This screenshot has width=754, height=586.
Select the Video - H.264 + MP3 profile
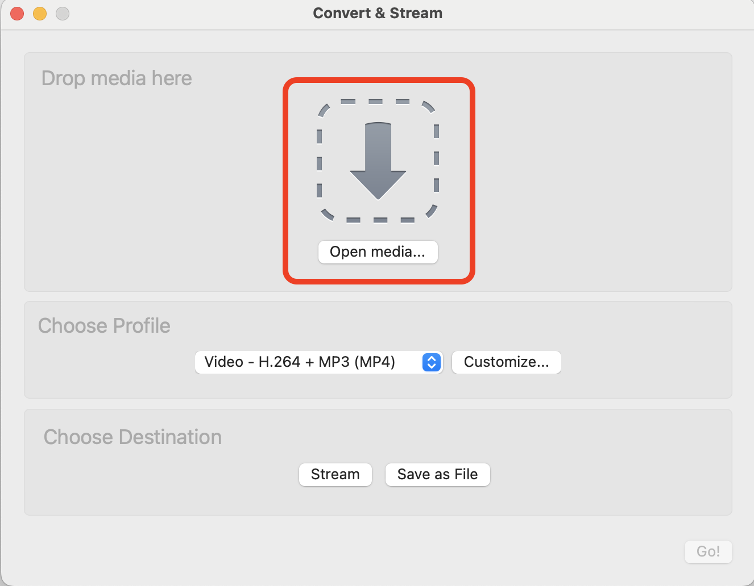pos(307,362)
